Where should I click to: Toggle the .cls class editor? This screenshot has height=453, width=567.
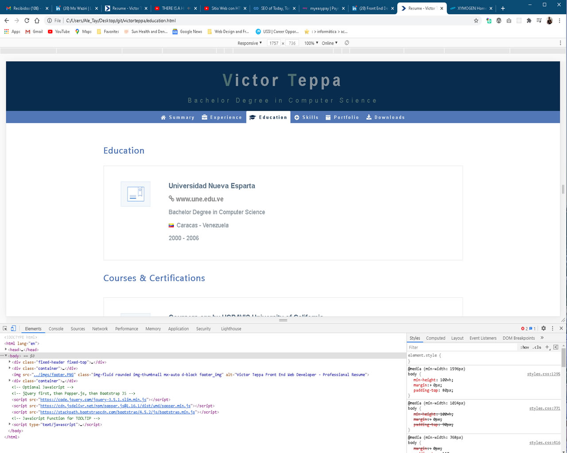point(537,347)
